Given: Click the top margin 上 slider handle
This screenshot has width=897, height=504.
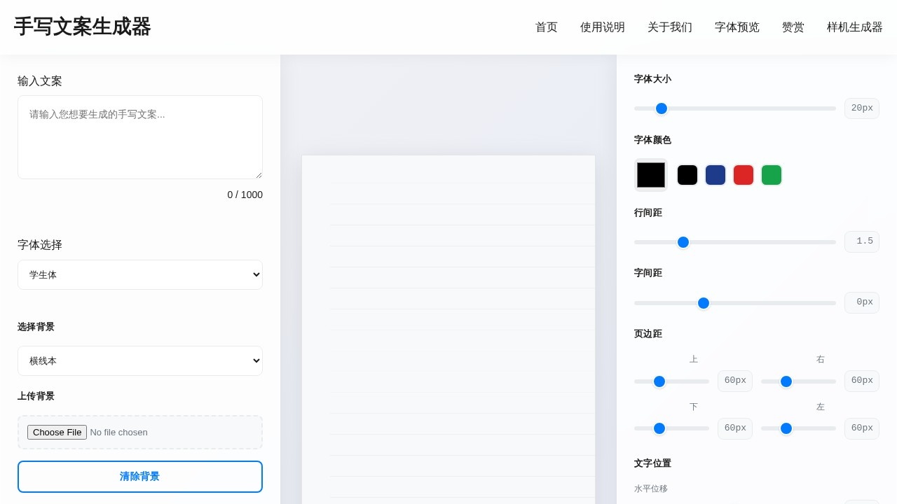Looking at the screenshot, I should click(x=659, y=381).
